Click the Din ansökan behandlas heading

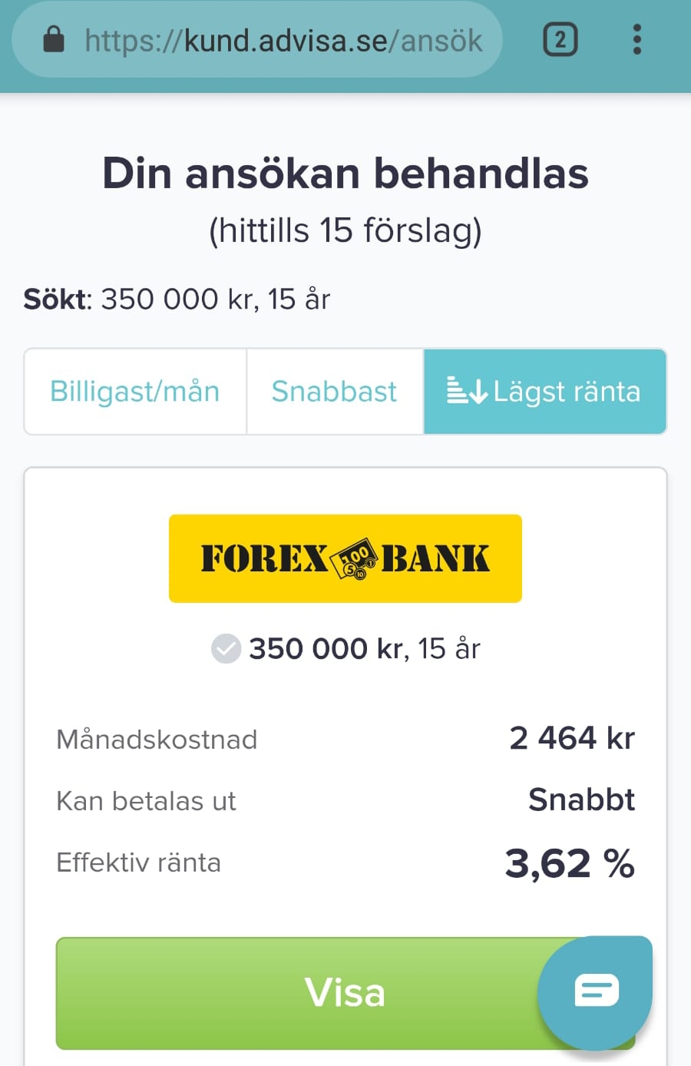coord(345,173)
